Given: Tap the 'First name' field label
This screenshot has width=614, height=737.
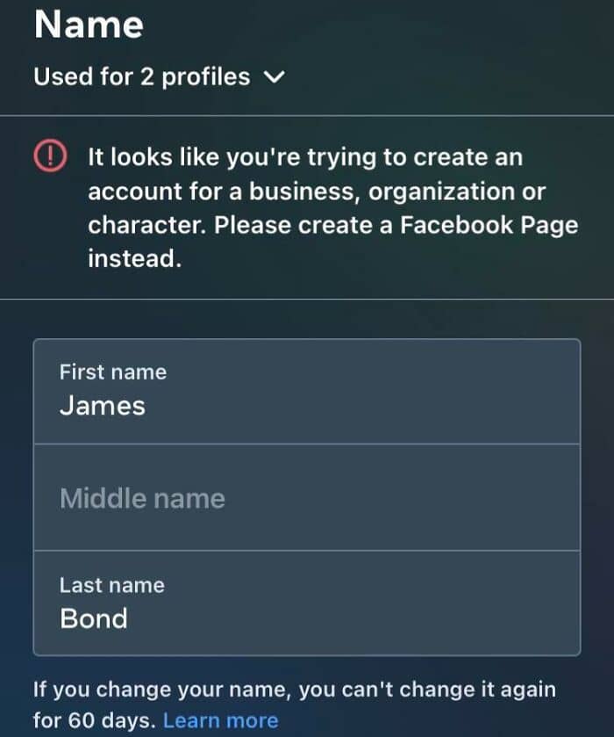Looking at the screenshot, I should 113,372.
